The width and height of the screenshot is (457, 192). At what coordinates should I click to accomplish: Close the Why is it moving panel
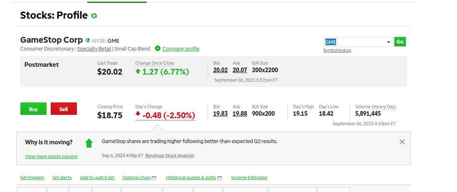pyautogui.click(x=402, y=142)
